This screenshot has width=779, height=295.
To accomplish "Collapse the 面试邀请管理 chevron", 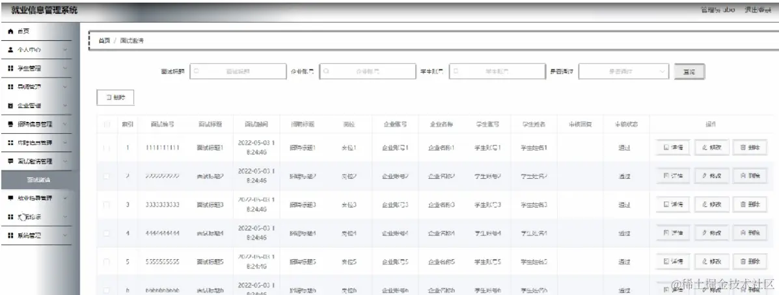I will point(65,161).
